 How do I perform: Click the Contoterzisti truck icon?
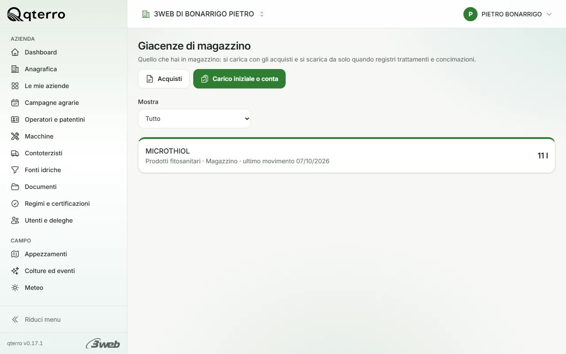[15, 153]
